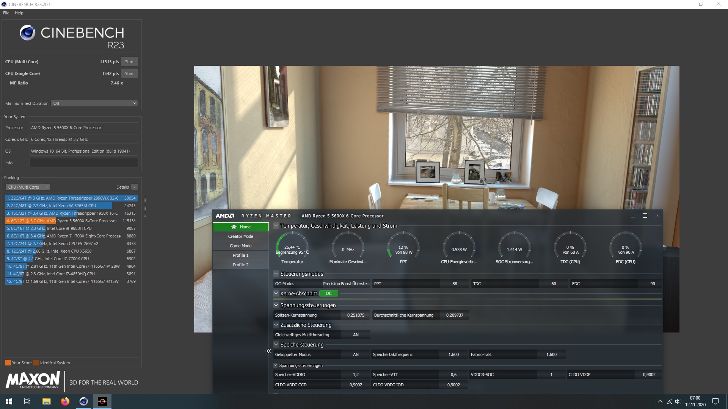Click Gekoppelter Modus AN value

tap(356, 354)
